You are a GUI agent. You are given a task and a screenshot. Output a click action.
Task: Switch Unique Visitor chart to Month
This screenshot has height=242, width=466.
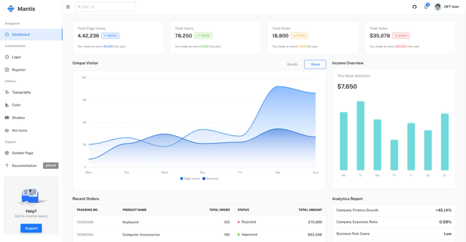[292, 65]
